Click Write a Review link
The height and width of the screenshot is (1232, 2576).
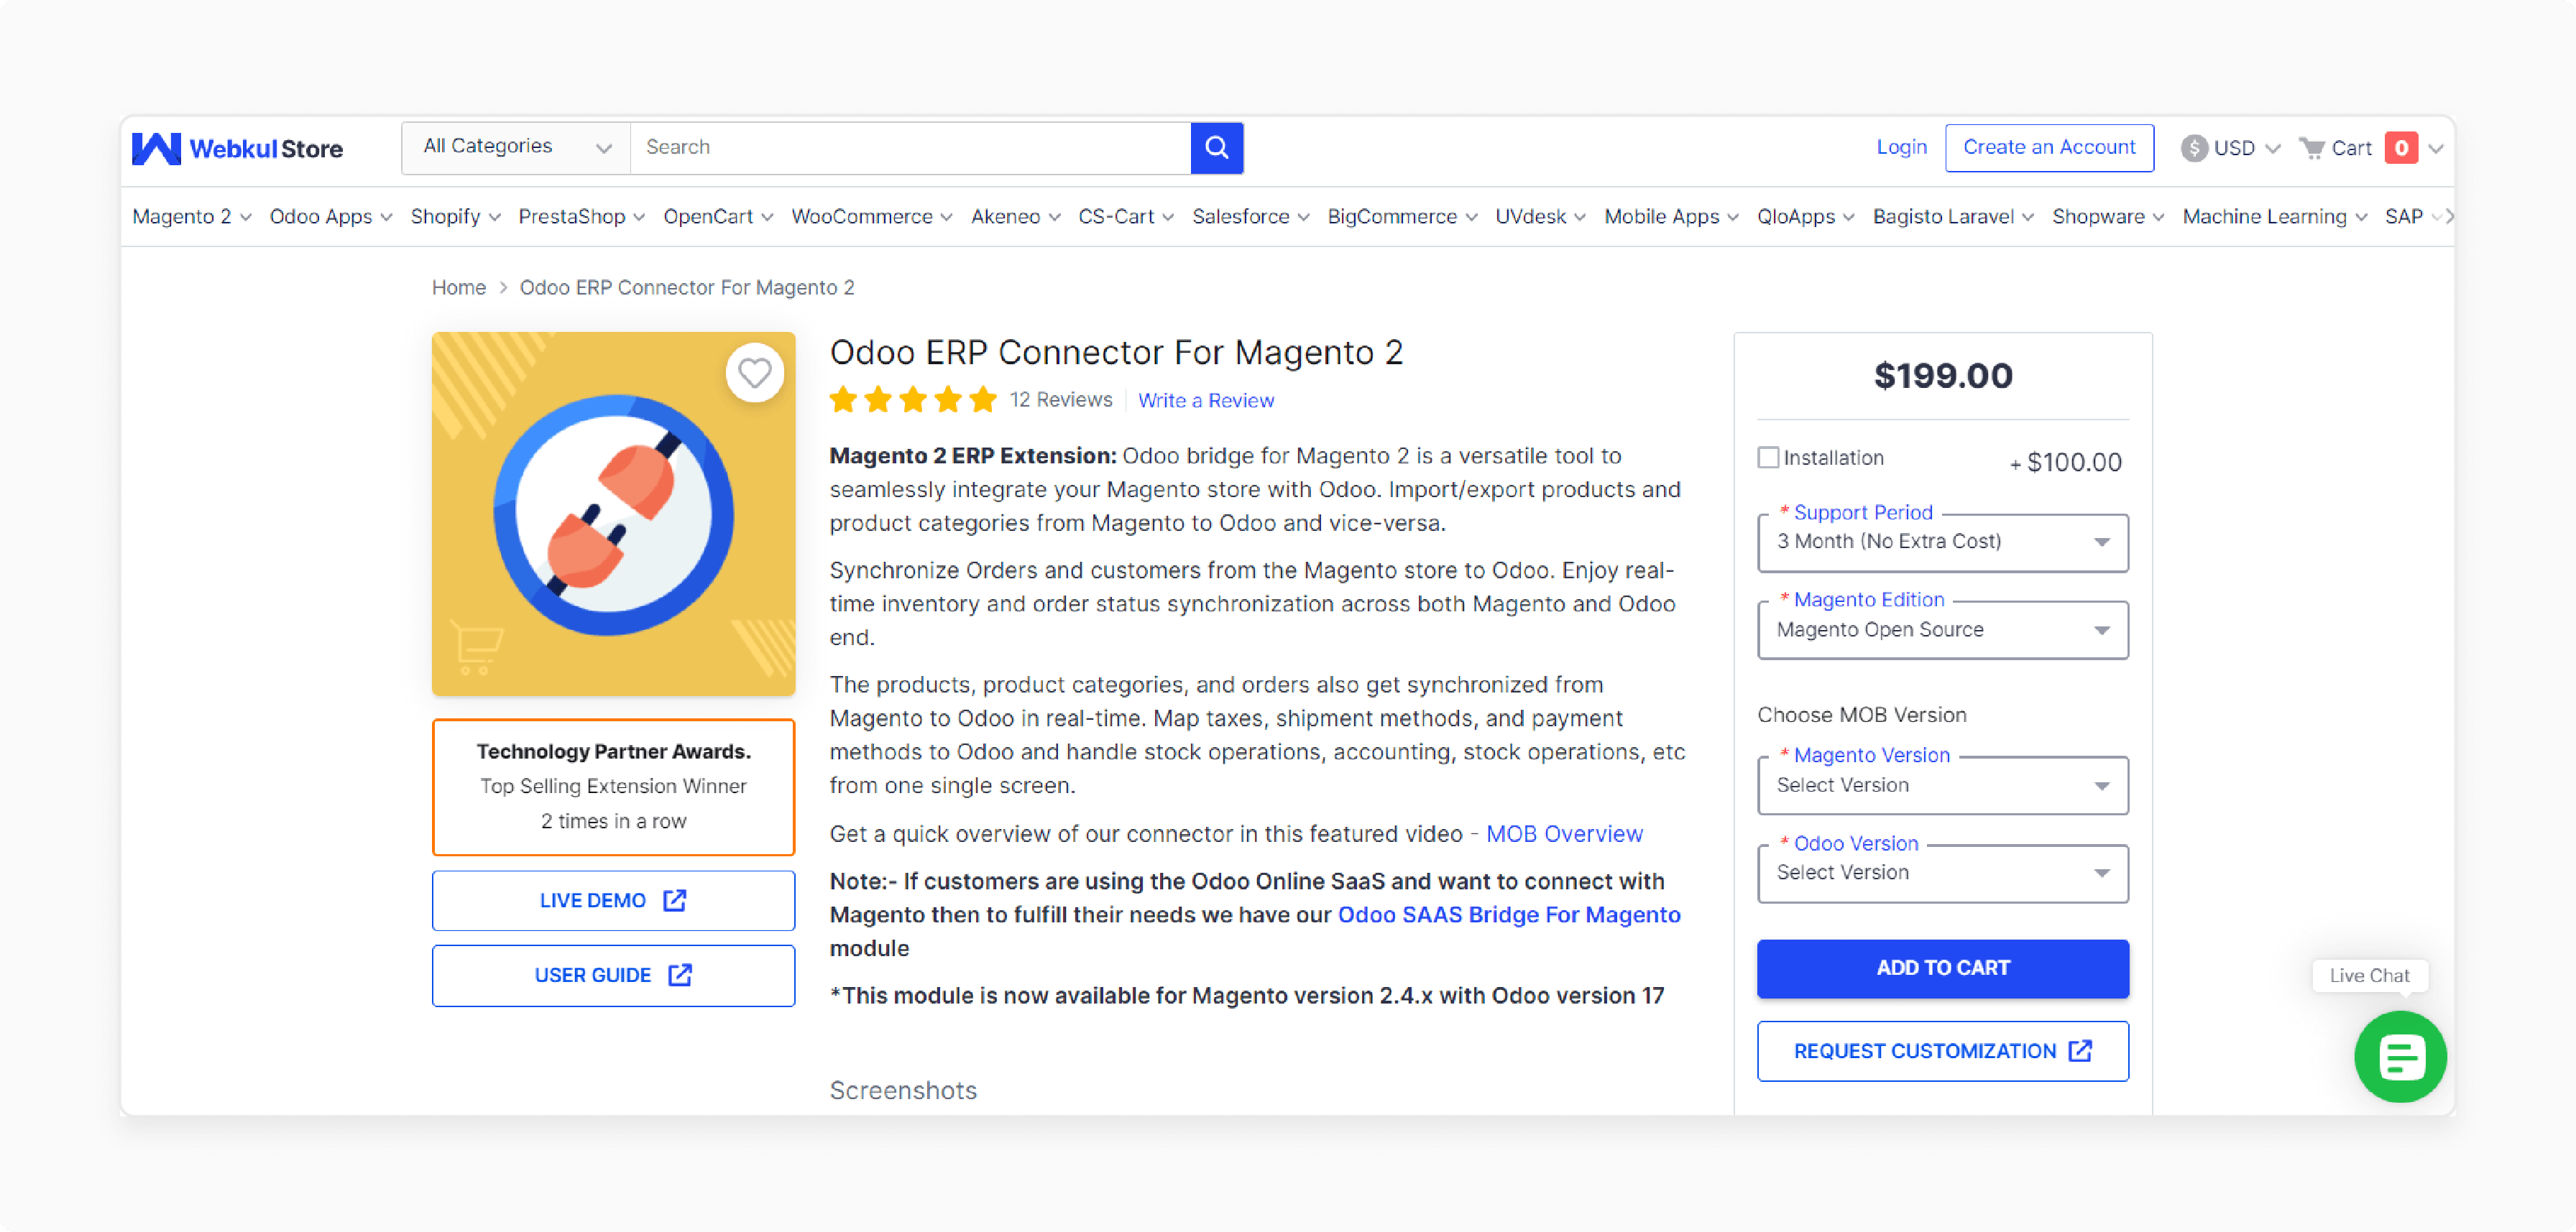1206,401
